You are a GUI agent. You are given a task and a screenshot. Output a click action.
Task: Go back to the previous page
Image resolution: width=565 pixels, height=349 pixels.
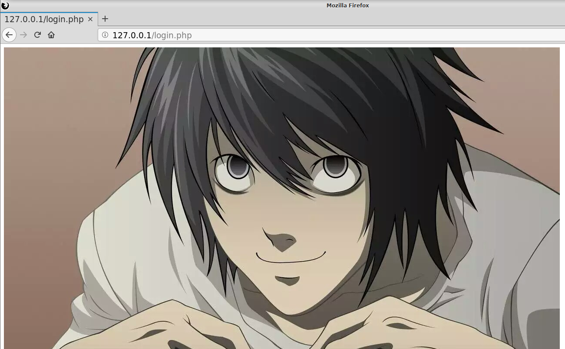[x=9, y=35]
